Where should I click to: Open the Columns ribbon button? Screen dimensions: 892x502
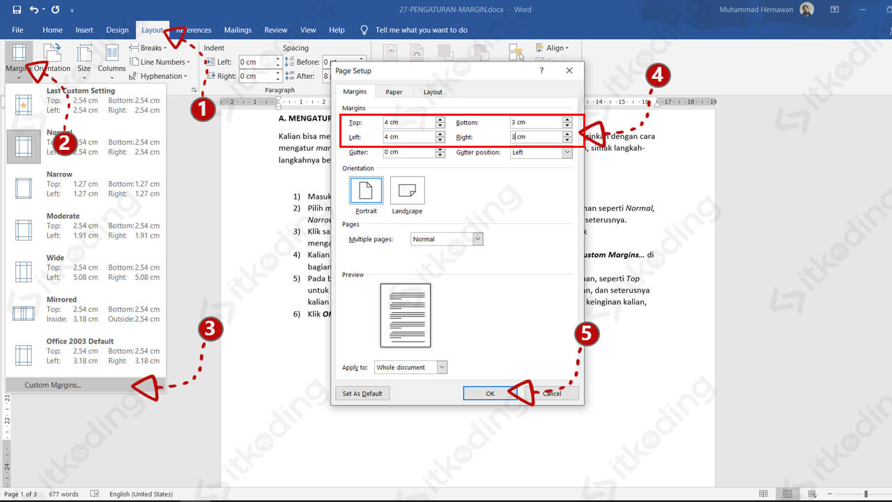coord(111,61)
